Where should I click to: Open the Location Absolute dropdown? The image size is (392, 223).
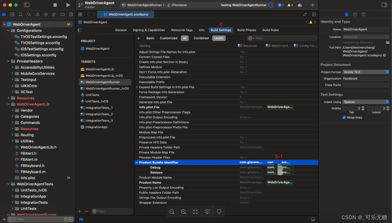pos(366,37)
